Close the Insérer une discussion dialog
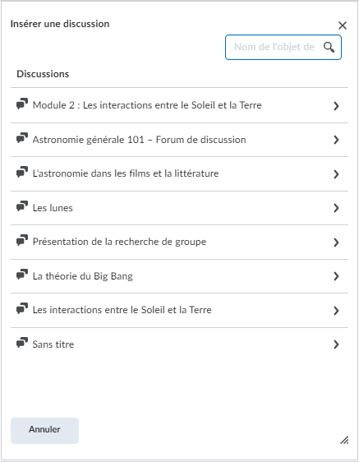The height and width of the screenshot is (462, 359). 343,25
